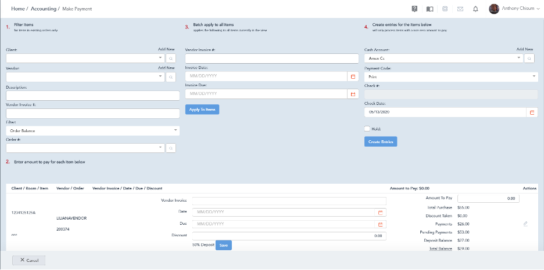Click Add New above the Vendor field
The width and height of the screenshot is (544, 270).
tap(166, 68)
